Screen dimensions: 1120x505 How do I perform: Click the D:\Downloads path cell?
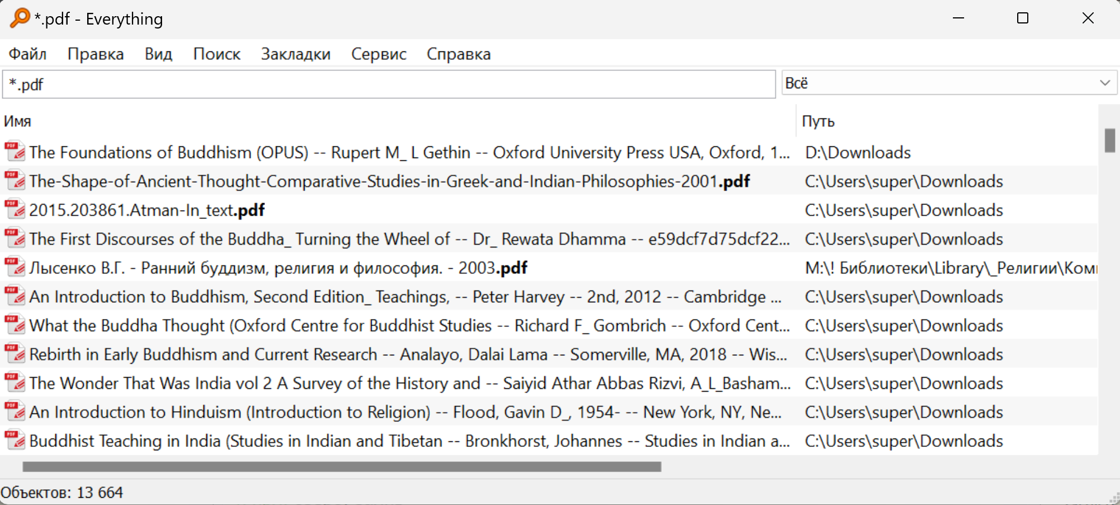coord(858,153)
